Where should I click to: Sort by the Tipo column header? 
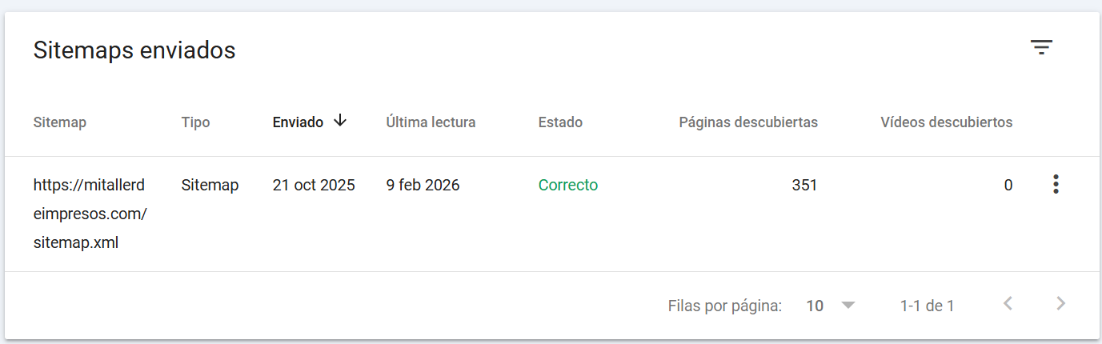(195, 122)
